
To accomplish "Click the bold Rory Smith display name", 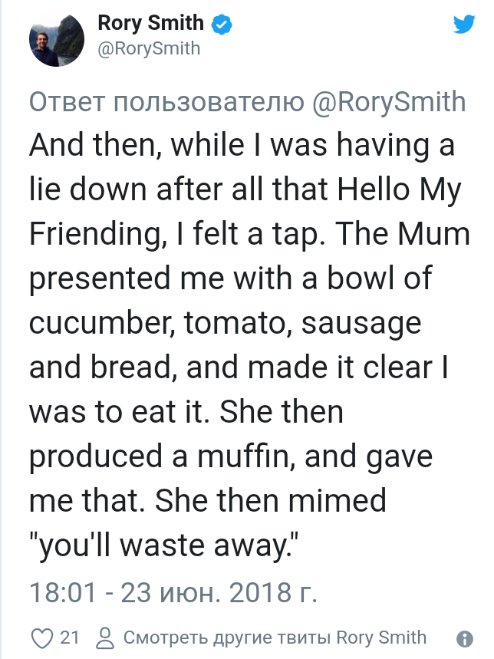I will point(150,24).
